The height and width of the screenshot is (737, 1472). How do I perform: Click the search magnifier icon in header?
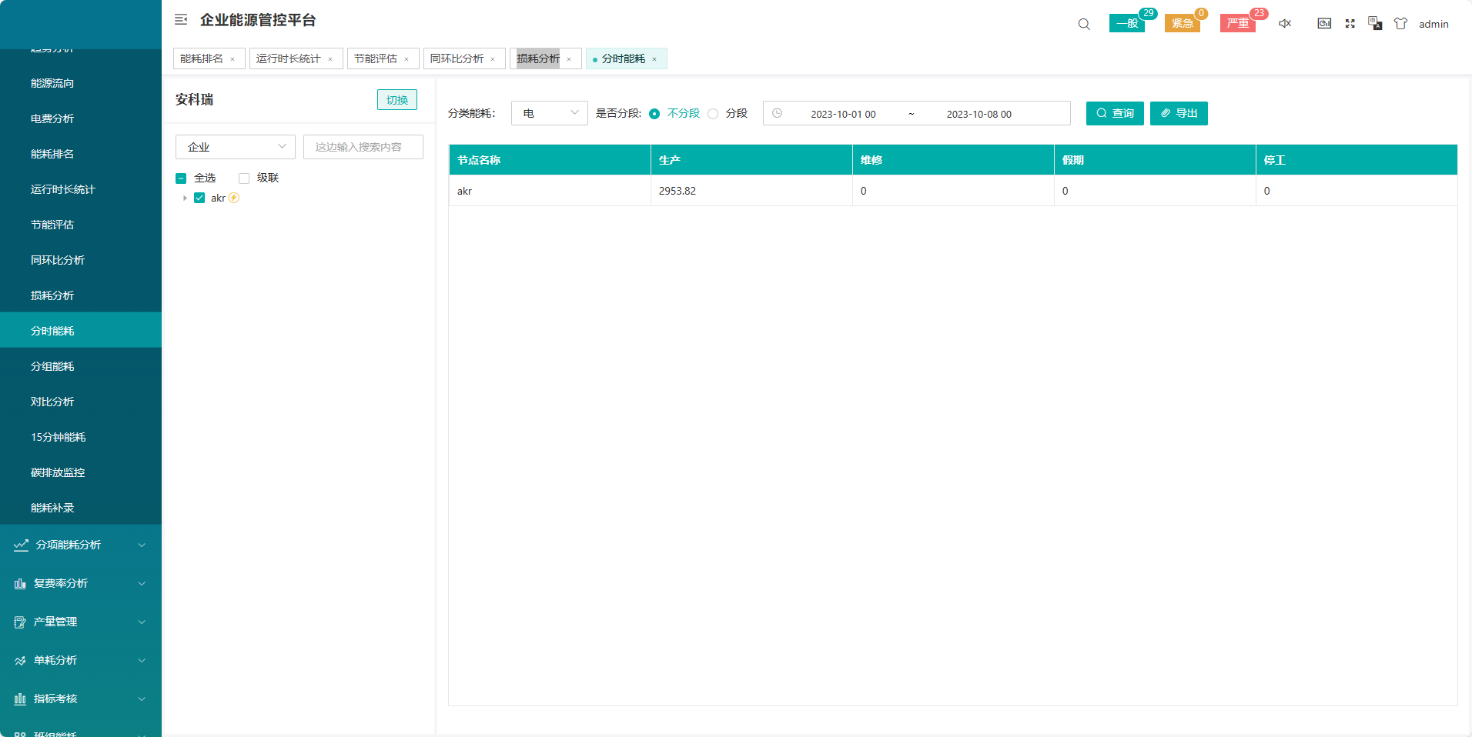click(1084, 24)
